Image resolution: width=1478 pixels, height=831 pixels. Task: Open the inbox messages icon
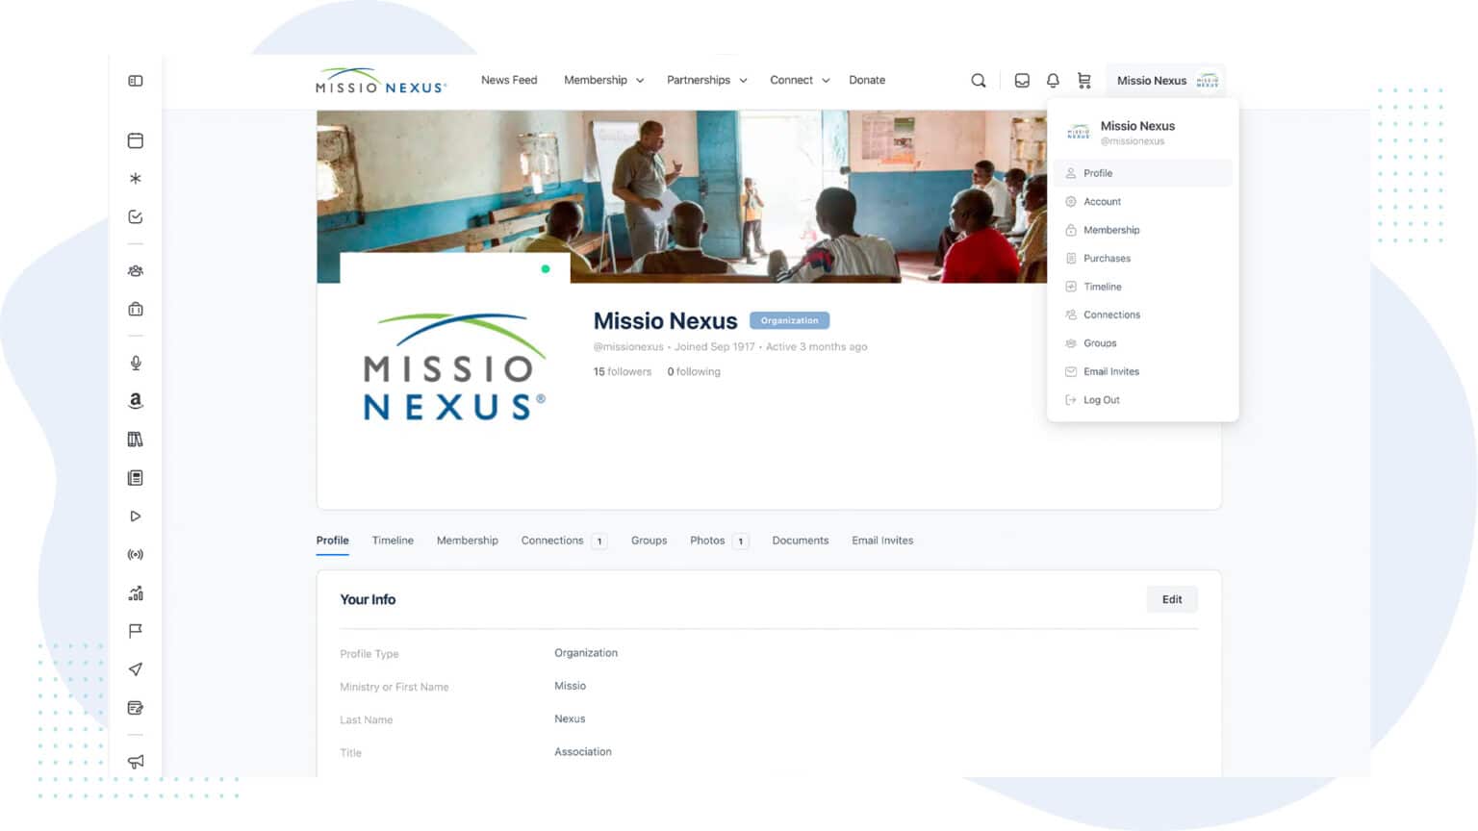click(1021, 80)
